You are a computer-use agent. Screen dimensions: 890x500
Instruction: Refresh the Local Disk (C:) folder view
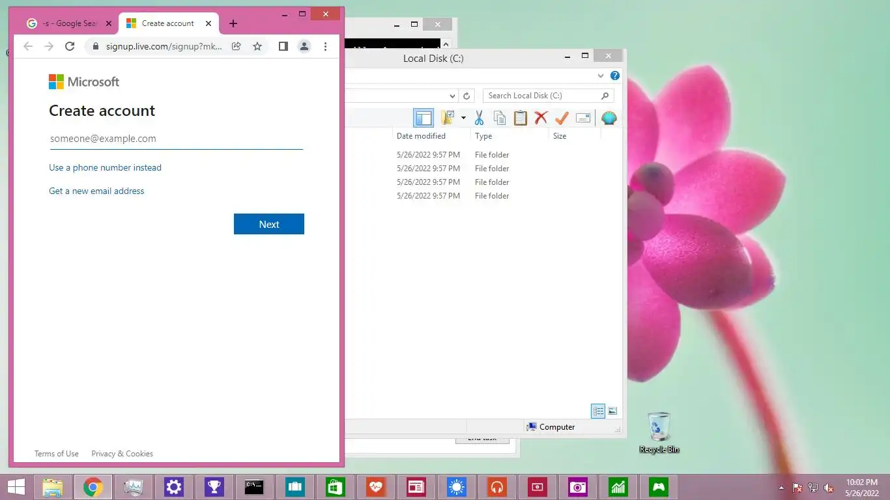tap(467, 96)
